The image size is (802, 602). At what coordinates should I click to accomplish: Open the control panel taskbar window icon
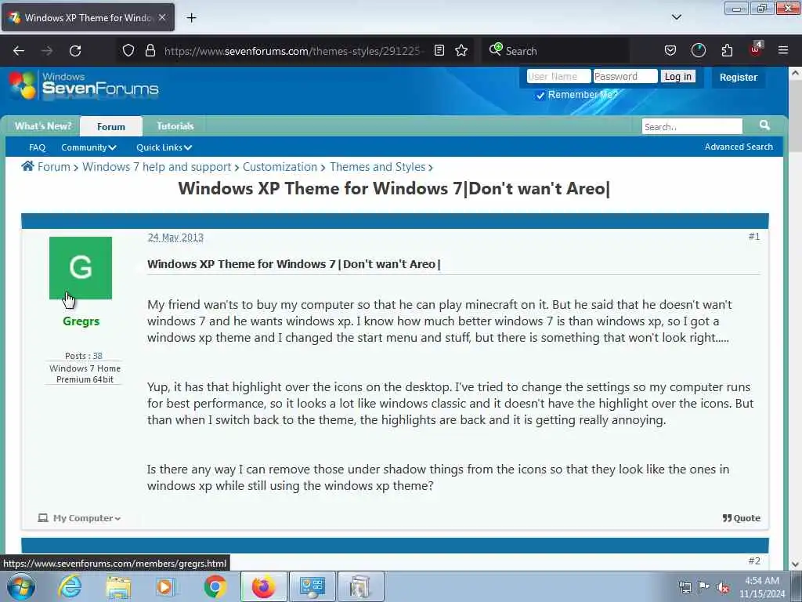click(x=312, y=586)
